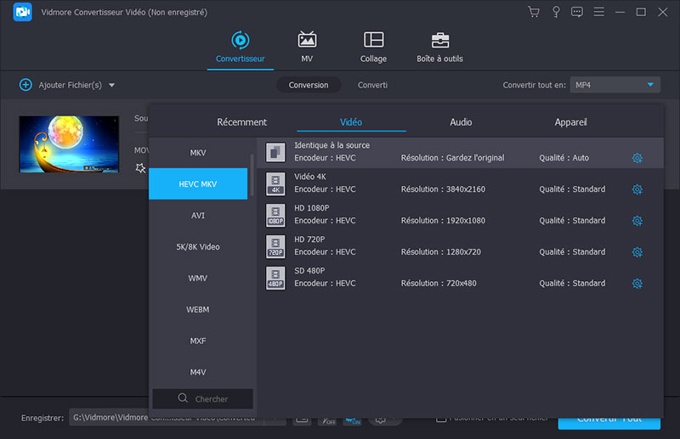Choose the WEBM format in list
The image size is (680, 439).
[198, 310]
